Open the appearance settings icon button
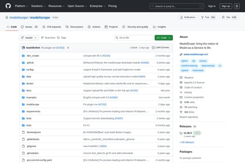245x163 pixels. [237, 6]
